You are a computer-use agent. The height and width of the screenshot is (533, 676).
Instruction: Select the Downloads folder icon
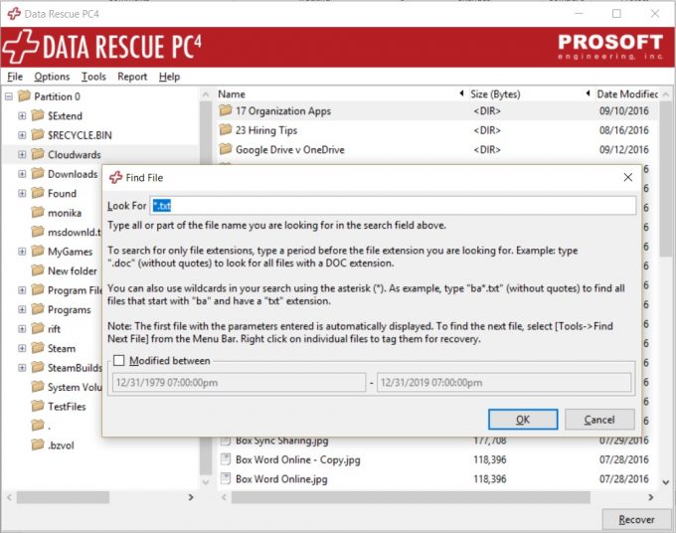[38, 173]
